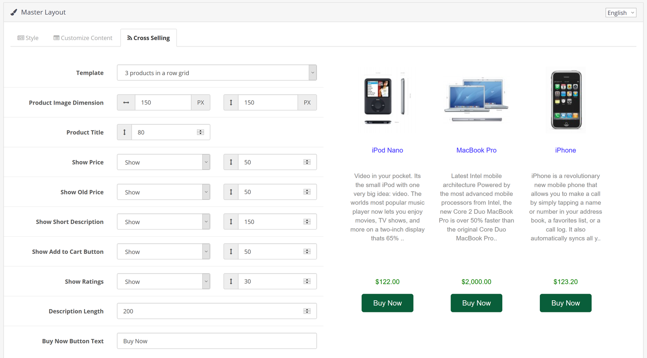Open the Show Add to Cart Button dropdown

[x=163, y=251]
